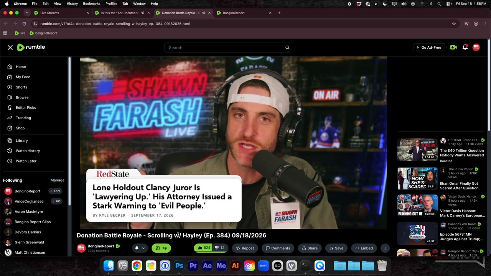Open Watch Later in sidebar
This screenshot has width=491, height=276.
26,161
